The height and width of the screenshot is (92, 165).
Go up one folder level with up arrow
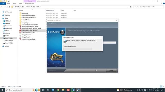point(10,7)
